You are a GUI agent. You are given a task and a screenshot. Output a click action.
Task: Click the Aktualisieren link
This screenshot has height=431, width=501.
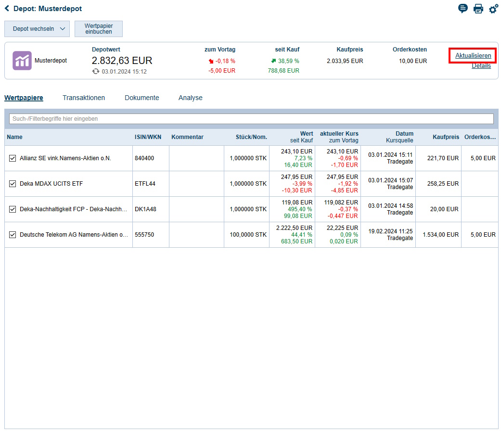click(x=473, y=55)
